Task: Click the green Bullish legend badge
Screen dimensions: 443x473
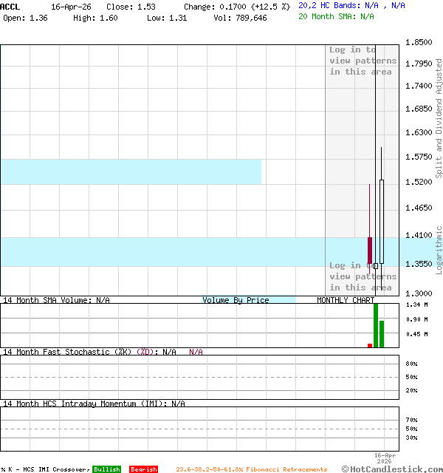Action: tap(106, 469)
